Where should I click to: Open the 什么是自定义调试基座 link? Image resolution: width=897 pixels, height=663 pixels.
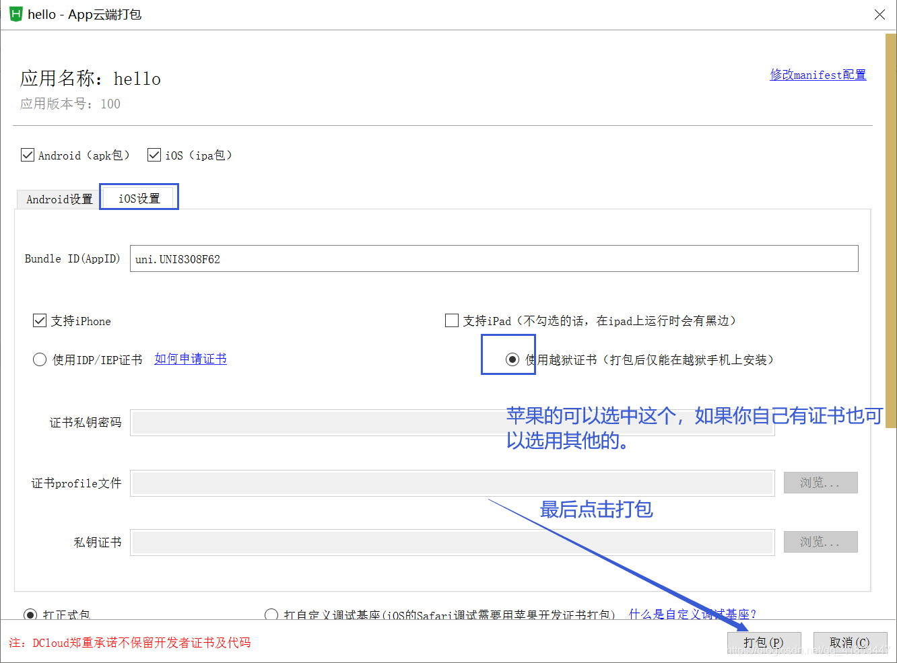pos(692,614)
